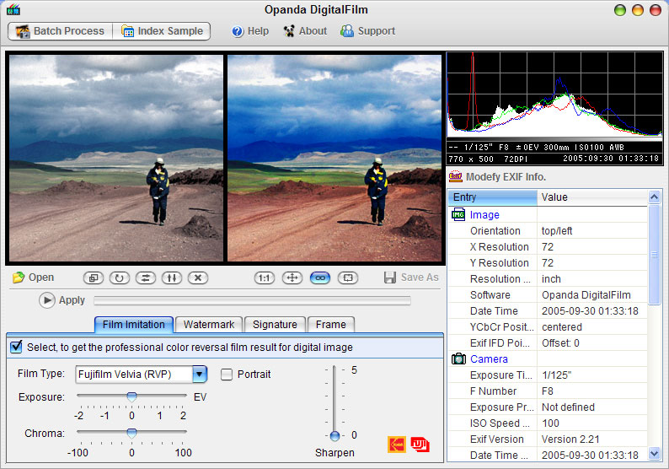Select the Image group row
The height and width of the screenshot is (469, 669).
tap(548, 215)
